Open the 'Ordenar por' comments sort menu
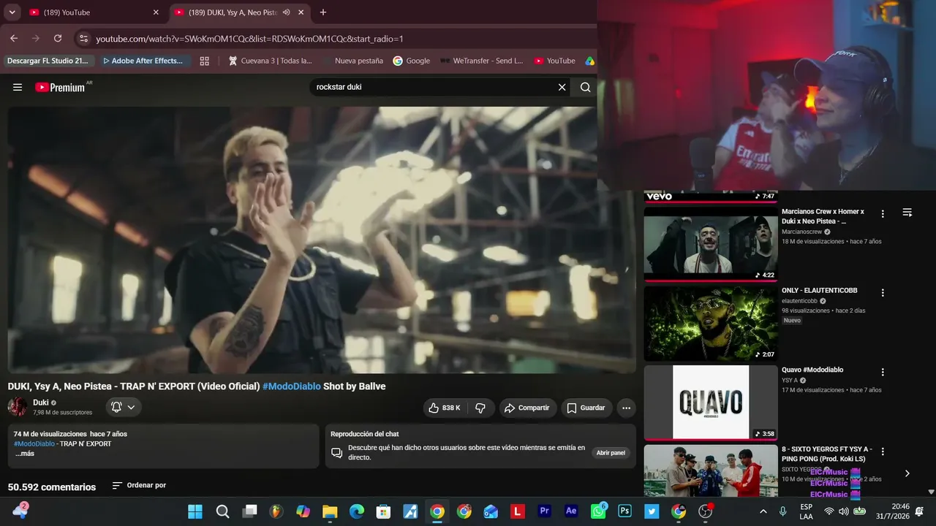 click(x=139, y=485)
